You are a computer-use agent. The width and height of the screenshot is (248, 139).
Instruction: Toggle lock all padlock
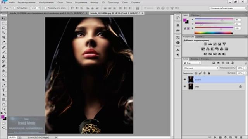[x=209, y=73]
